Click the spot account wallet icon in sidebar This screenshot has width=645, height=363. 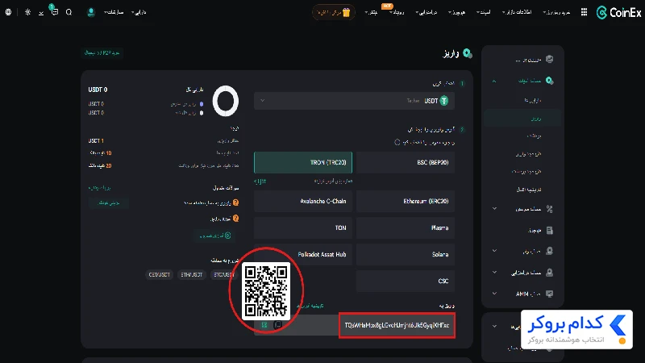(x=549, y=81)
